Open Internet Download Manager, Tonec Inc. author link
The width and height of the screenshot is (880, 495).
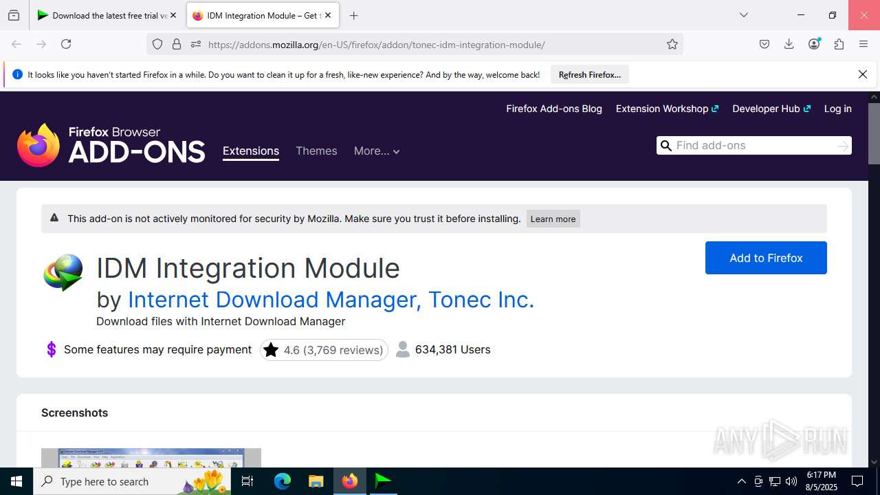331,299
